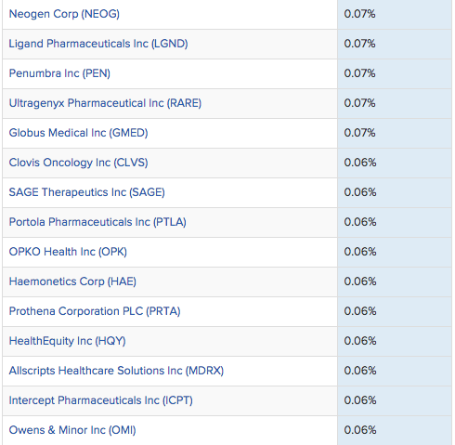Click Ligand Pharmaceuticals Inc (LGND) link

tap(98, 44)
